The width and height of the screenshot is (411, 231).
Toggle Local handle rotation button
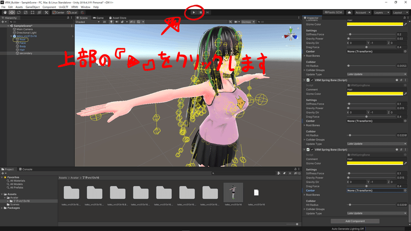(72, 12)
